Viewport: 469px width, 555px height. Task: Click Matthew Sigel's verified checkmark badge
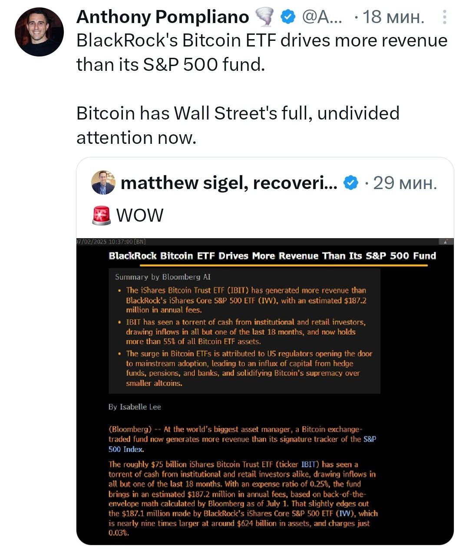pyautogui.click(x=351, y=183)
